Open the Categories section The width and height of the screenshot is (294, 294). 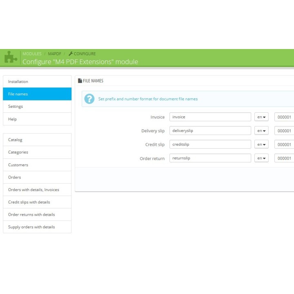(x=37, y=152)
